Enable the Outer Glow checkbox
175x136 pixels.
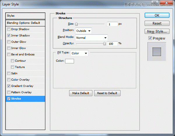[8, 42]
